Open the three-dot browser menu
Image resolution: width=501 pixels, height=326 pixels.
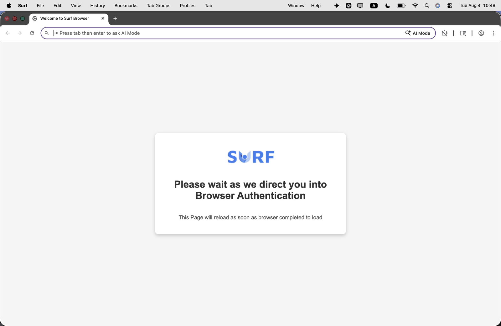click(493, 33)
